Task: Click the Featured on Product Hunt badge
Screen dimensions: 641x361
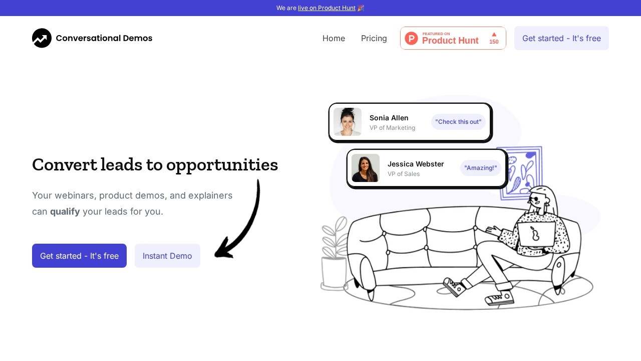Action: [453, 38]
